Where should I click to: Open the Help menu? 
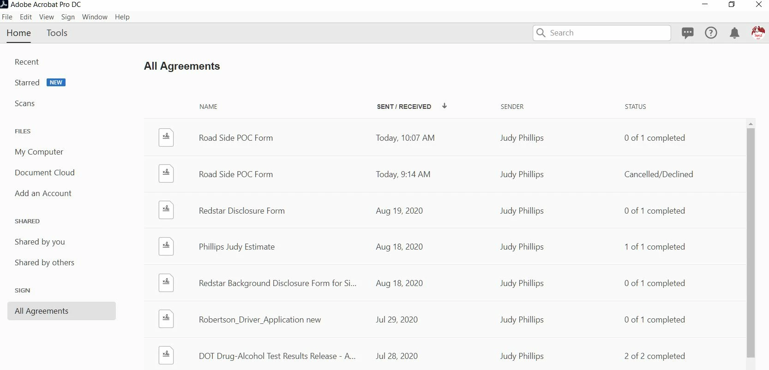click(122, 17)
